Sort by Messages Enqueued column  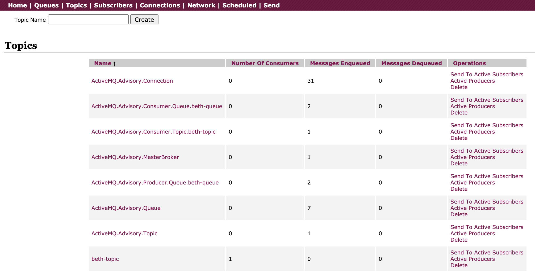click(340, 63)
